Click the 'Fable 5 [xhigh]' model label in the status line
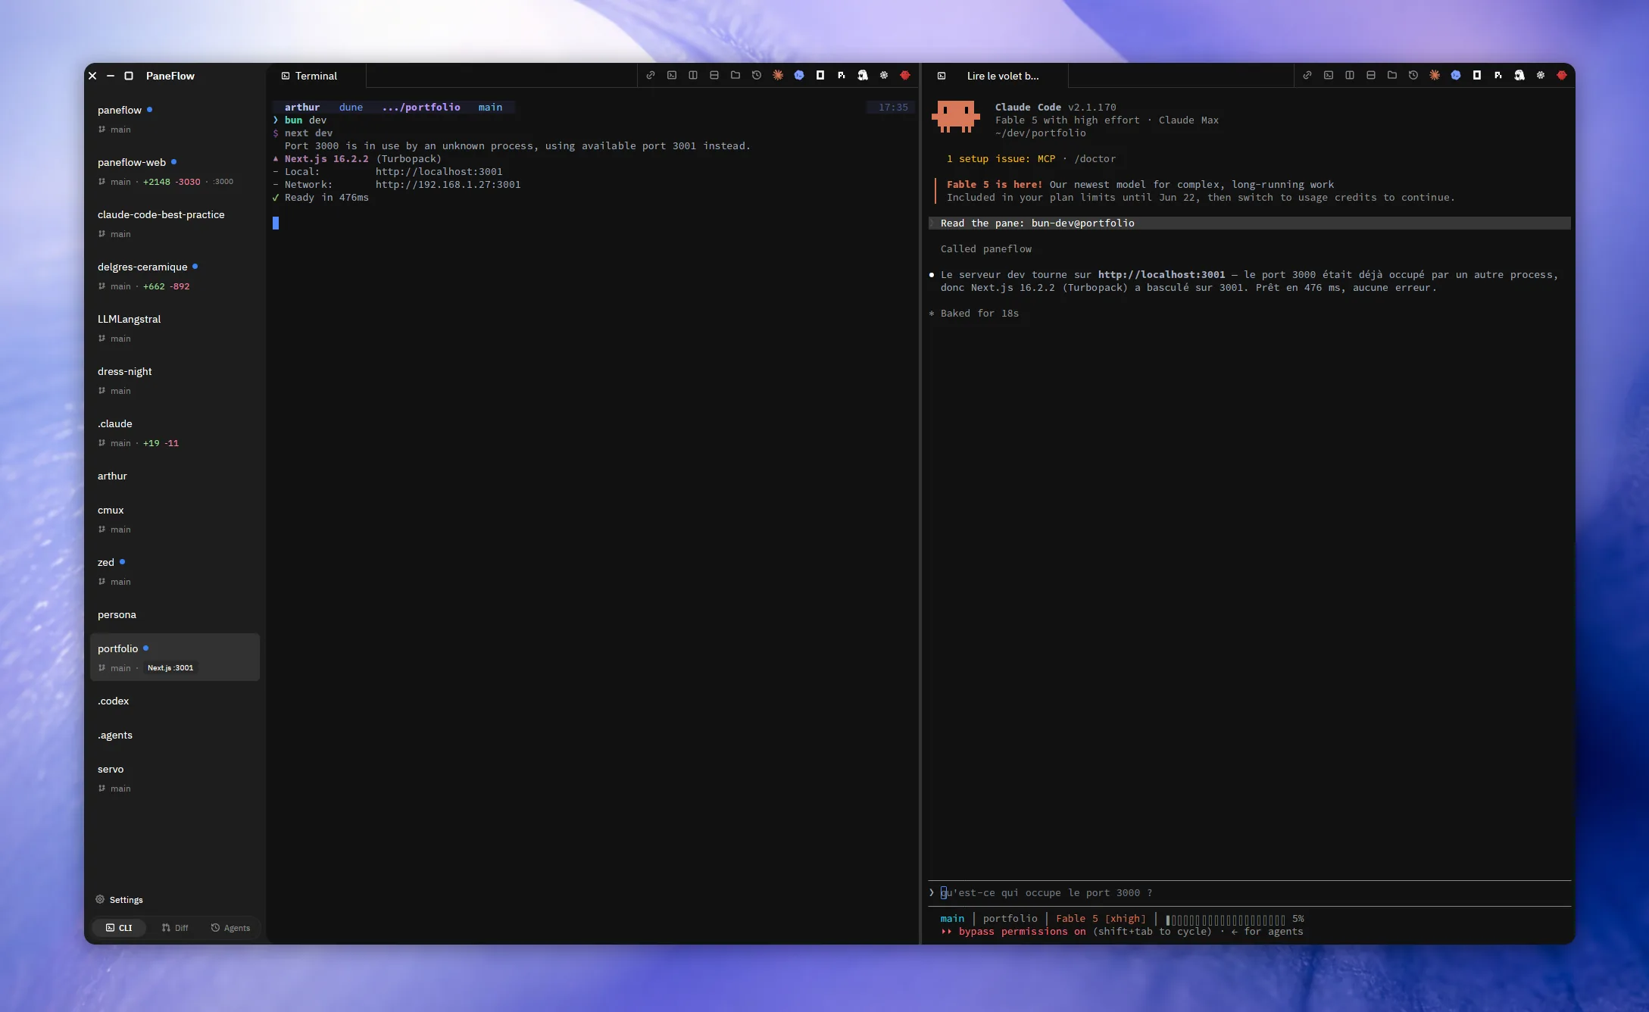1649x1012 pixels. click(x=1101, y=919)
